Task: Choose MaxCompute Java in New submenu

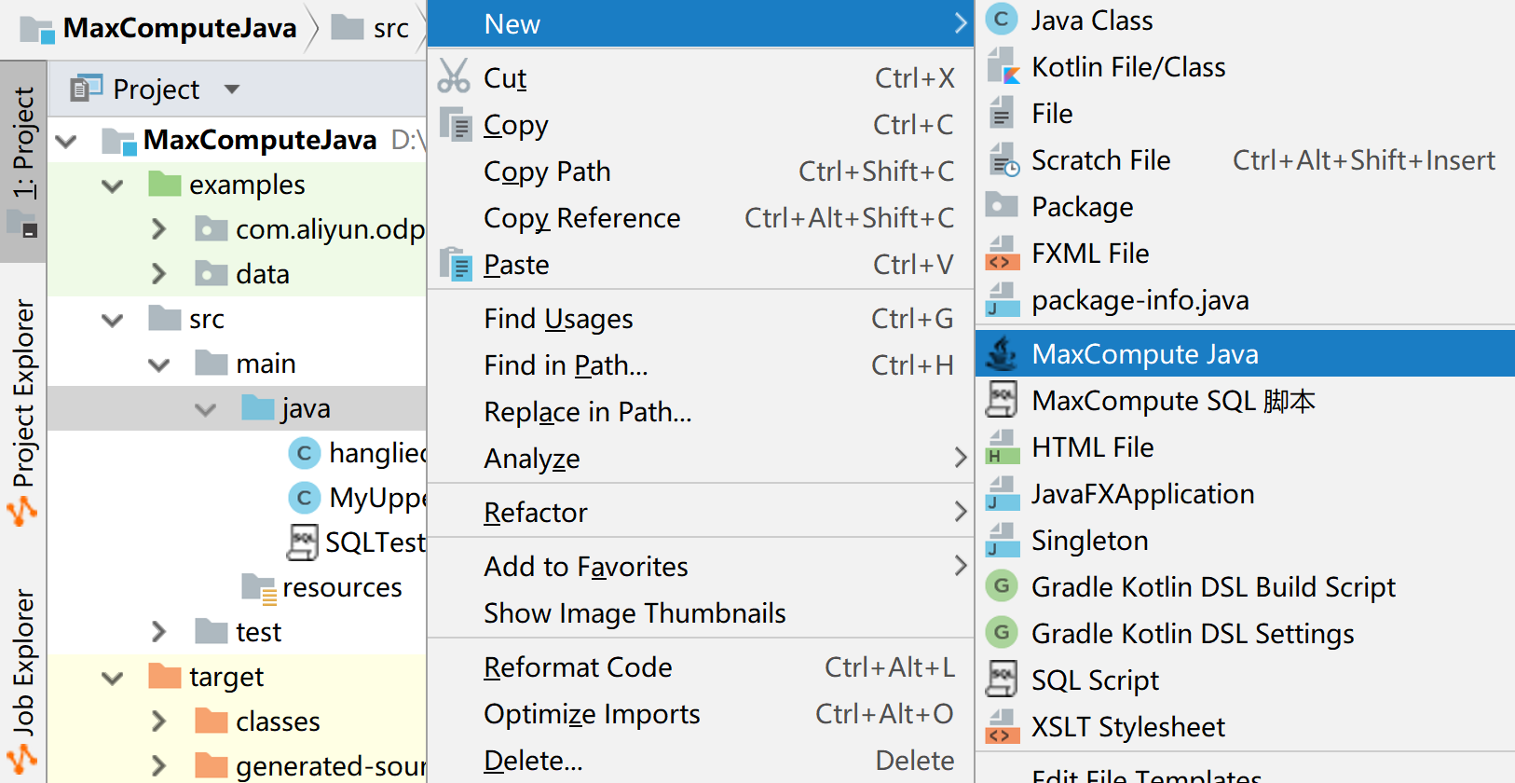Action: pyautogui.click(x=1245, y=354)
